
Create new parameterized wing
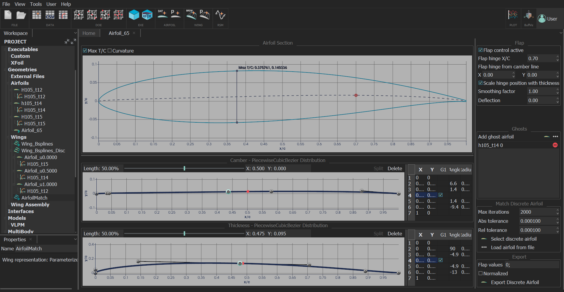click(x=205, y=14)
